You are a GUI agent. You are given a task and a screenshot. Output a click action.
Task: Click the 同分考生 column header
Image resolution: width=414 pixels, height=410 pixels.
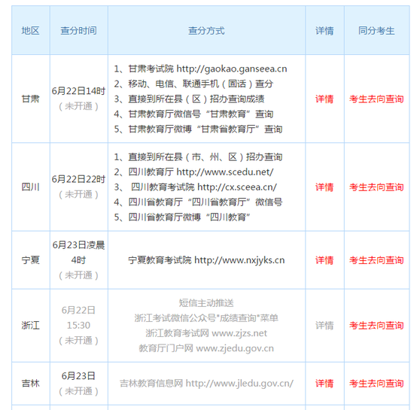click(x=376, y=31)
